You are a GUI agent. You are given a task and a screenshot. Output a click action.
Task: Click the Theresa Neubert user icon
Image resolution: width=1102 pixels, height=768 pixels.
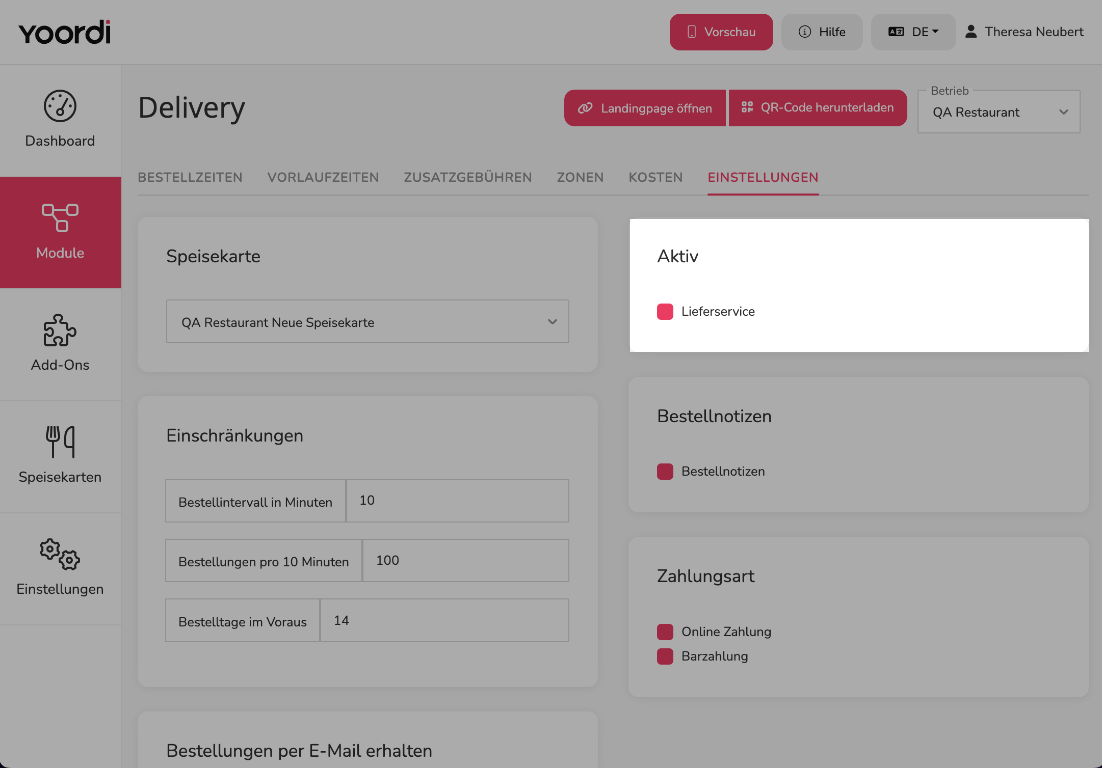tap(971, 32)
